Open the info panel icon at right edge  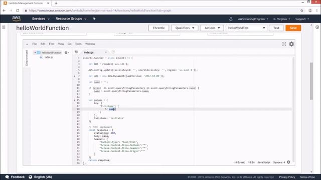coord(317,27)
